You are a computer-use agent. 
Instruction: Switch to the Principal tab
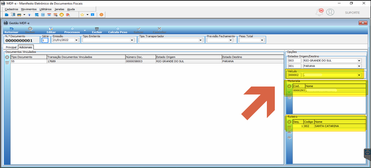[11, 47]
